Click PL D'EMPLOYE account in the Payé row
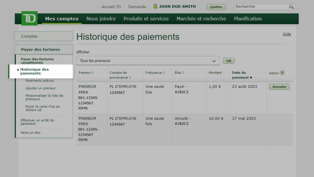 (123, 90)
